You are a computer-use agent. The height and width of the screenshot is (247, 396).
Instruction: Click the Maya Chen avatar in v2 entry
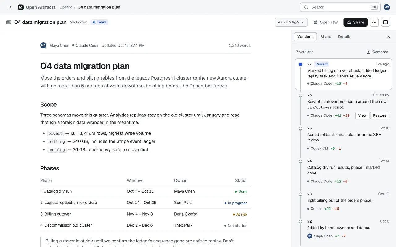(x=310, y=236)
